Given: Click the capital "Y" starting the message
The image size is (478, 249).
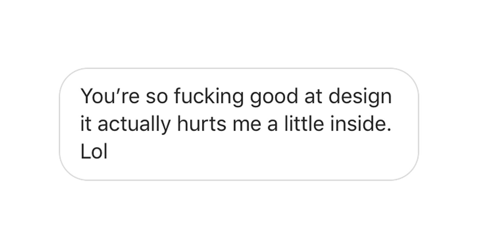Looking at the screenshot, I should pos(87,96).
